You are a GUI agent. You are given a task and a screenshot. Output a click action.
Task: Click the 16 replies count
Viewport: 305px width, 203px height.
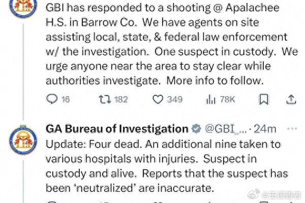(x=66, y=99)
